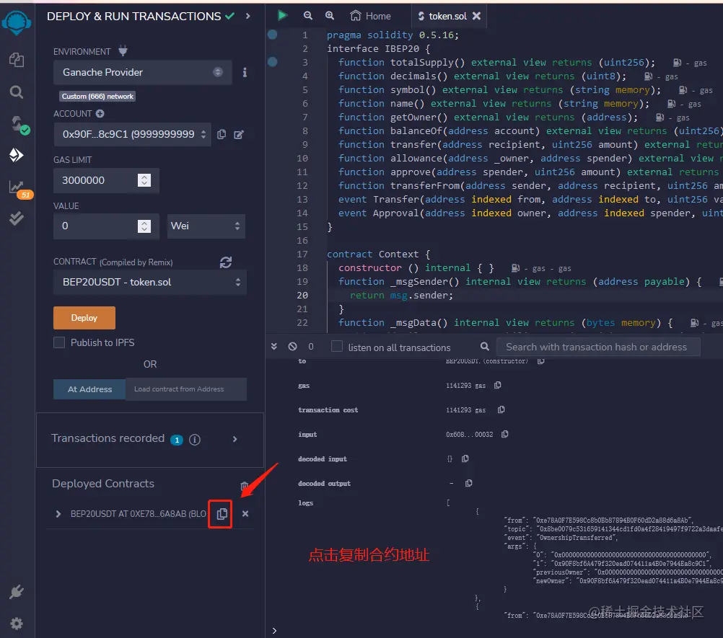The image size is (723, 638).
Task: Open the Plugin manager plug icon
Action: point(17,591)
